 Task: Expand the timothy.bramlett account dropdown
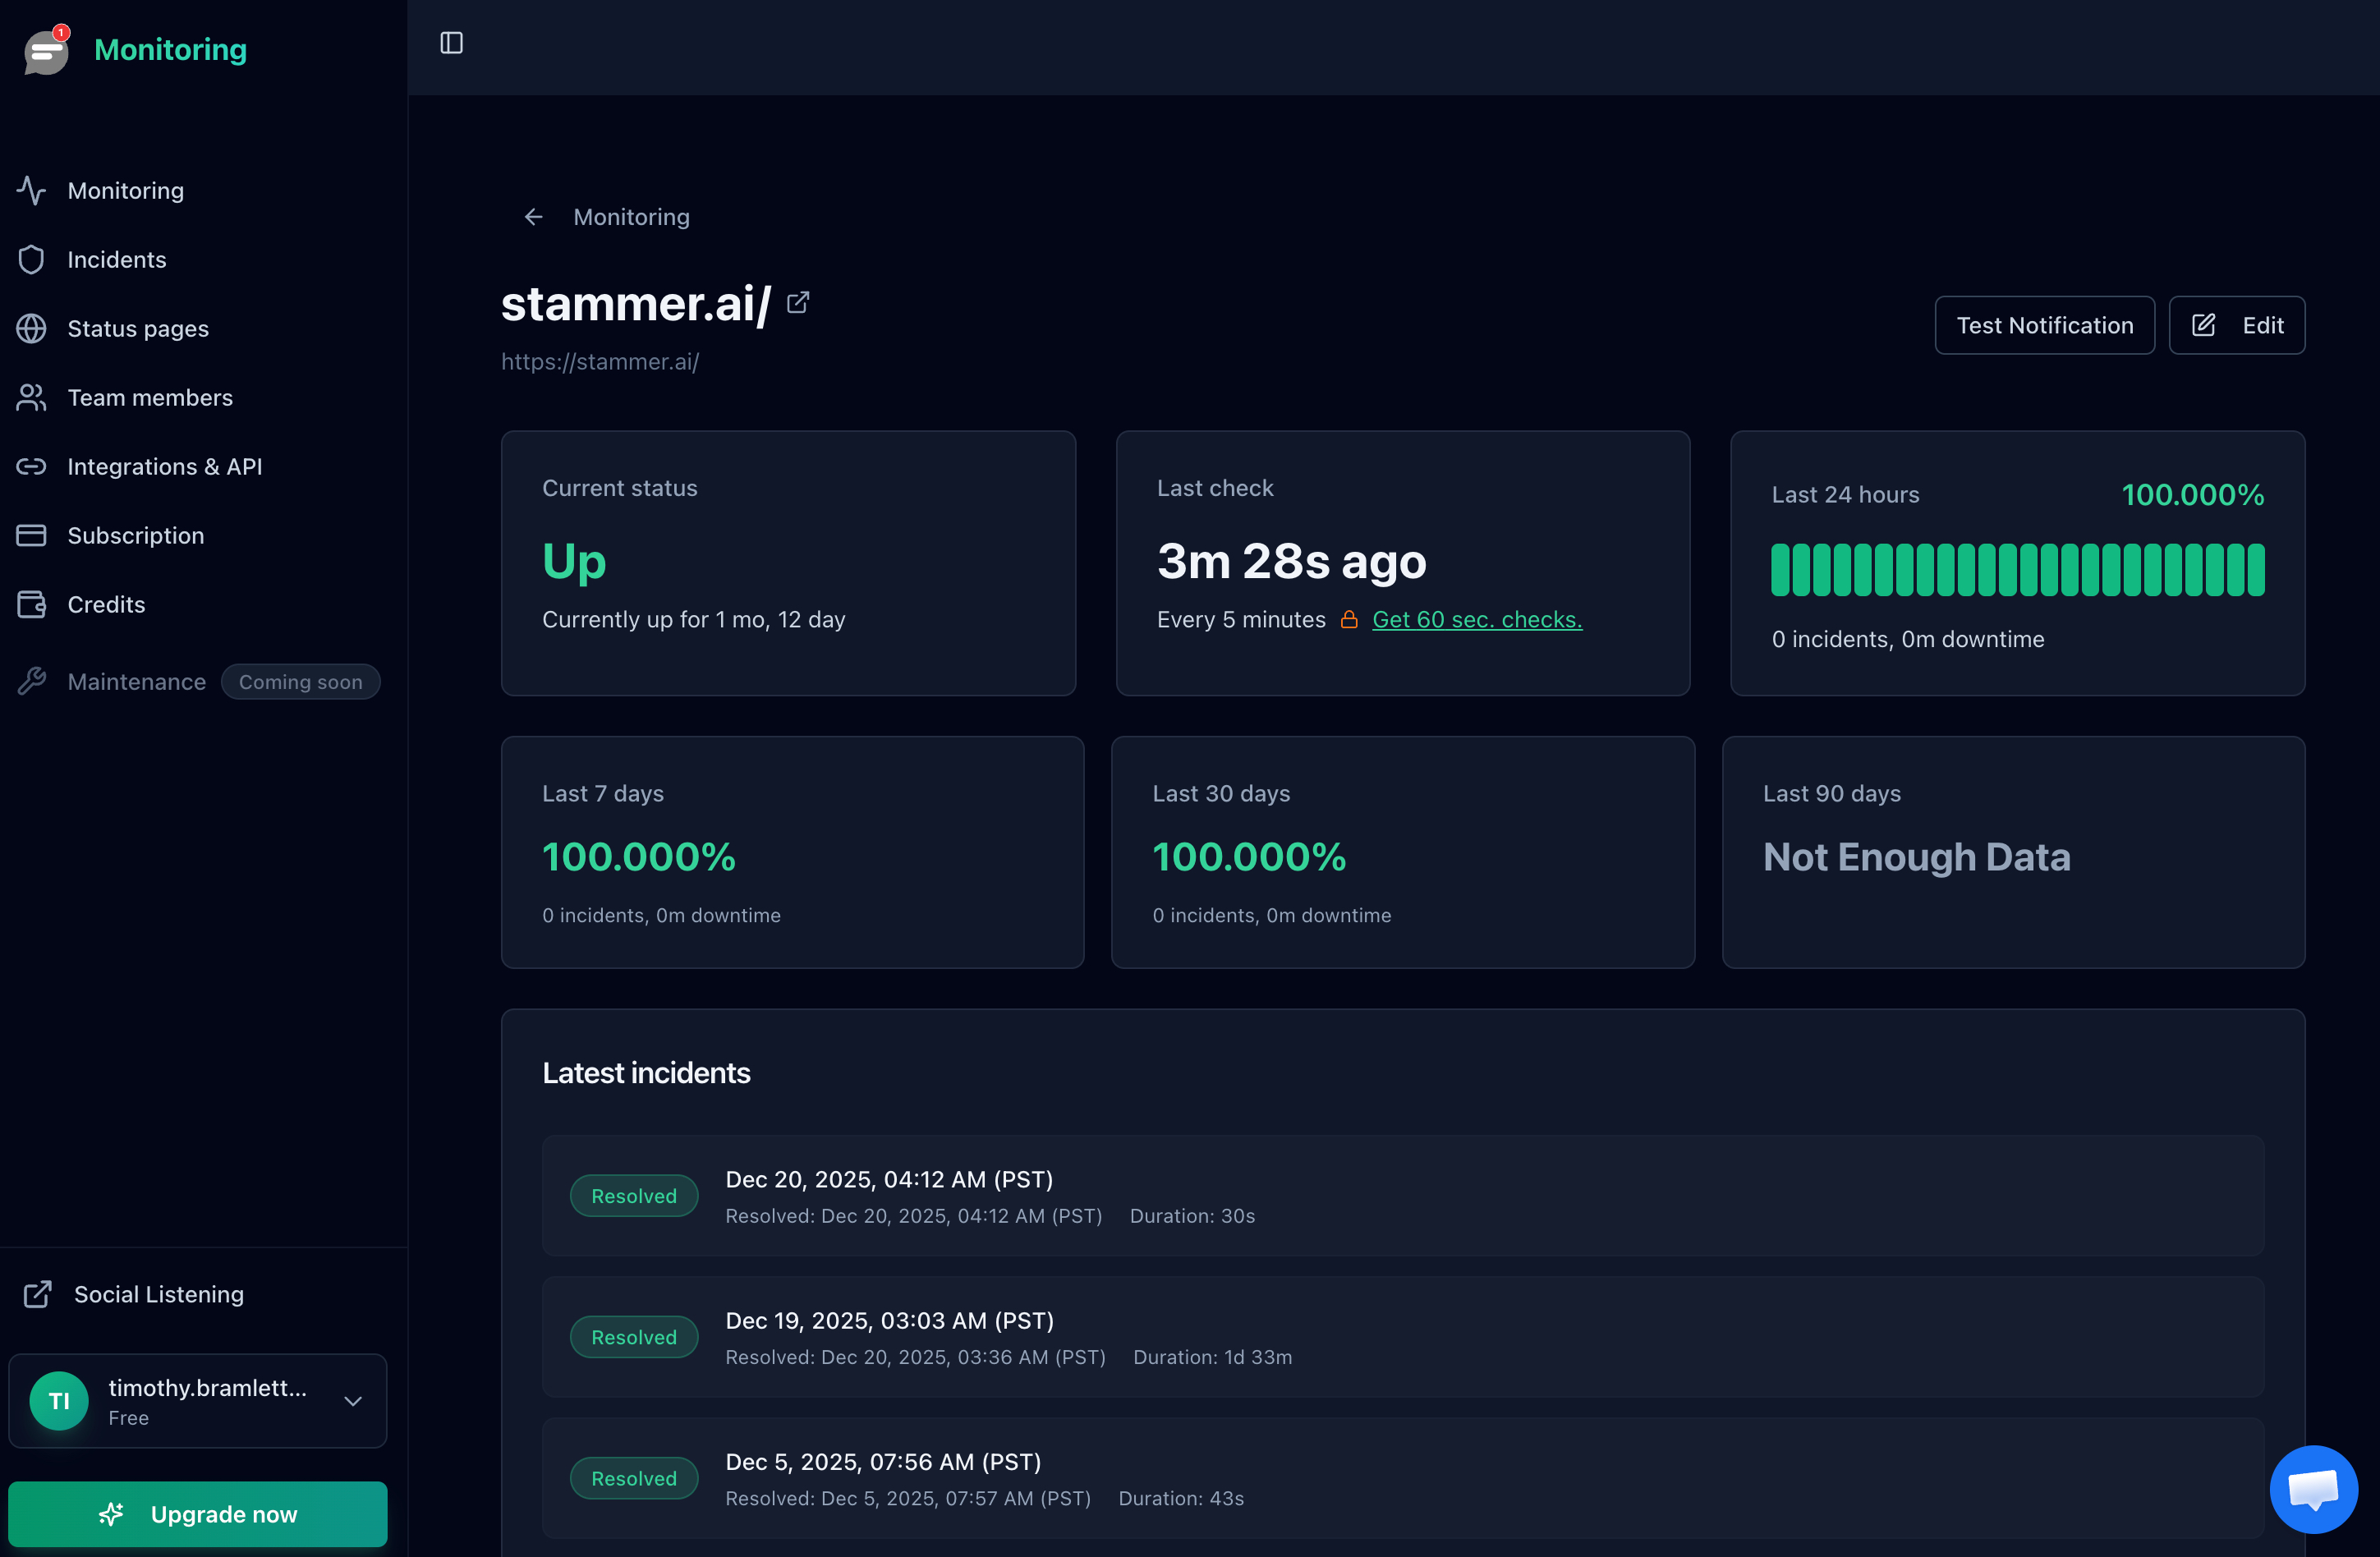tap(352, 1401)
